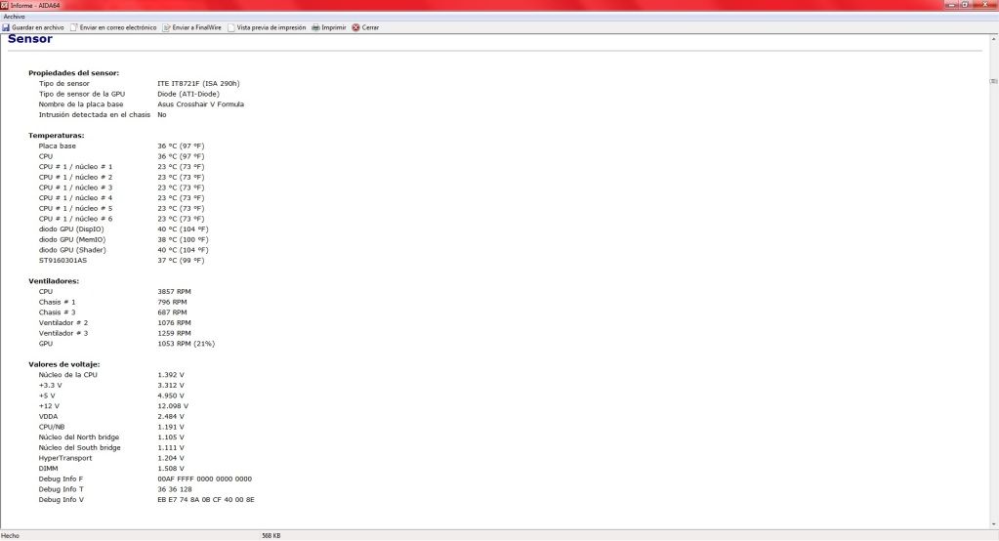Click the Imprimir printer icon

[315, 27]
